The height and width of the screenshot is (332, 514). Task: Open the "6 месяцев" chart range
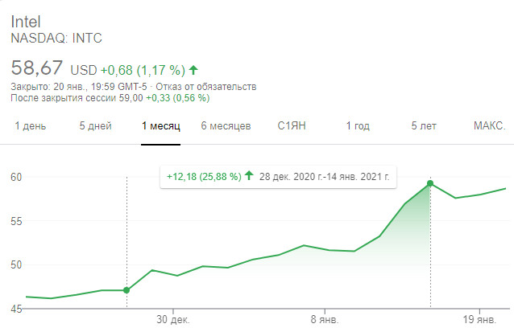(226, 126)
